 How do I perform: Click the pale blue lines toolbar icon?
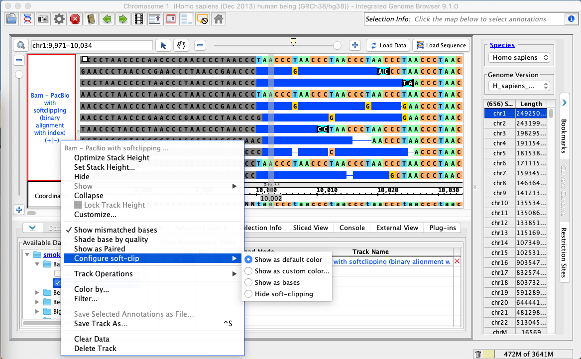coord(187,19)
